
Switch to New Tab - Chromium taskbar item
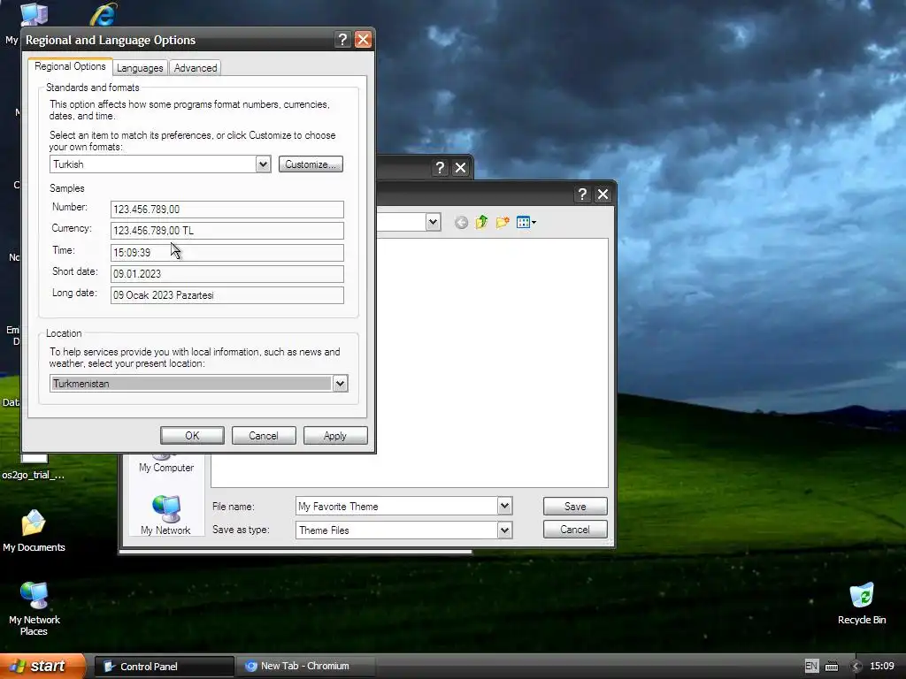pyautogui.click(x=305, y=667)
